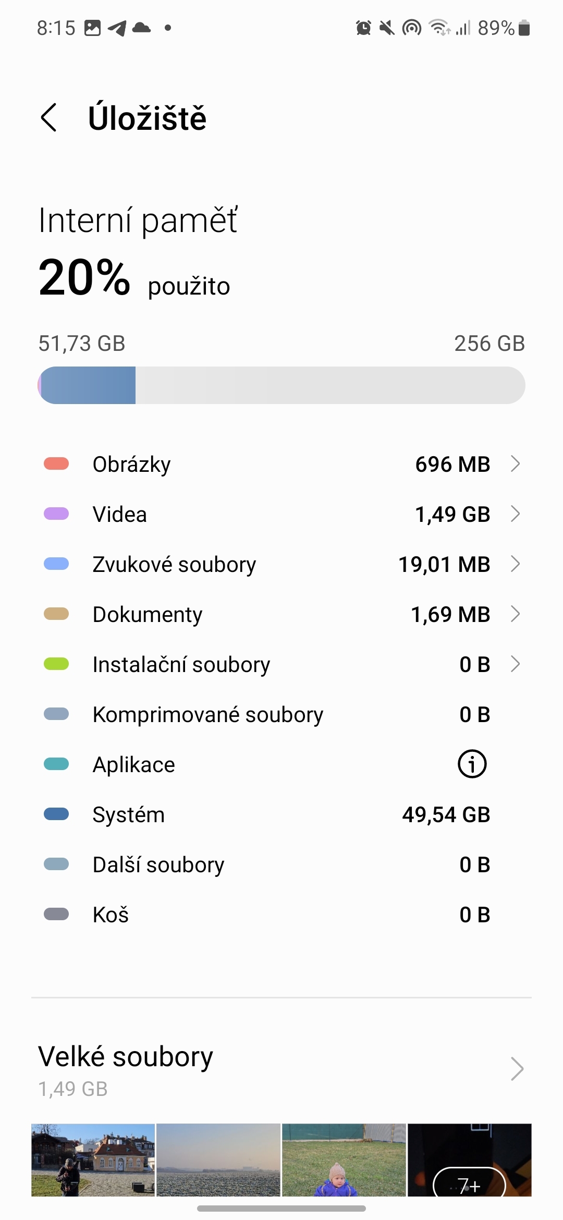Open the Dokumenty entry

[x=281, y=614]
